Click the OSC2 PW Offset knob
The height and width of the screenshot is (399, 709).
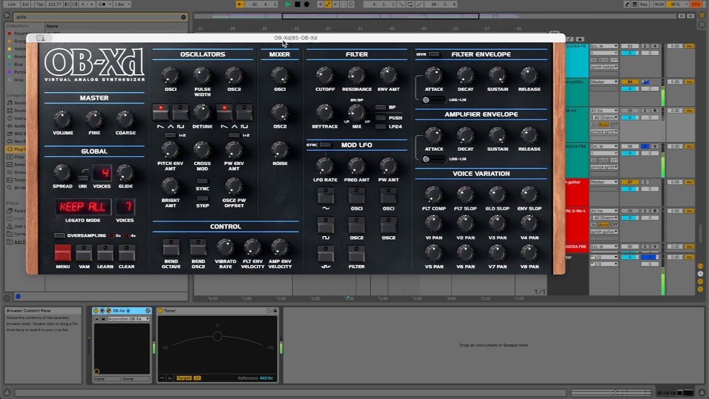[x=234, y=187]
